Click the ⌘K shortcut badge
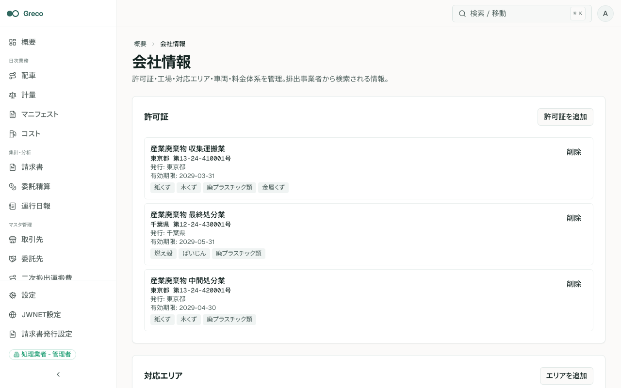The image size is (621, 388). click(x=578, y=14)
